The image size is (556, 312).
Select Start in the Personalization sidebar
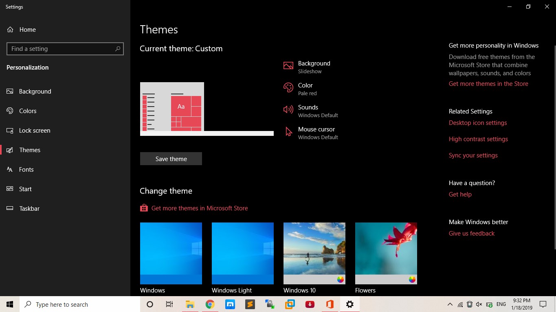(x=25, y=189)
